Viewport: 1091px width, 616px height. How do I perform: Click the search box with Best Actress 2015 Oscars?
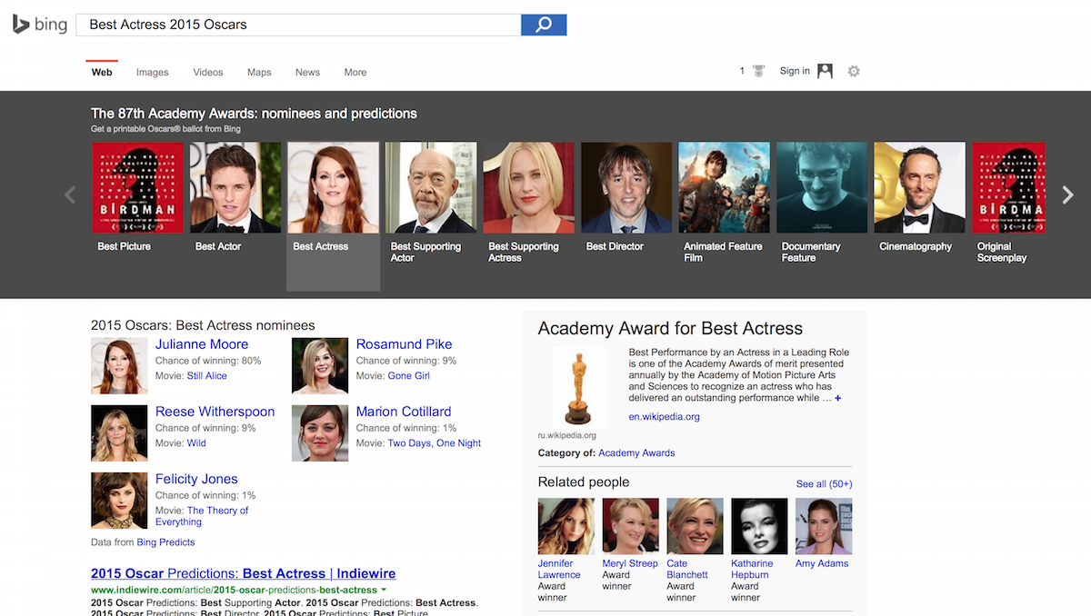pyautogui.click(x=298, y=25)
